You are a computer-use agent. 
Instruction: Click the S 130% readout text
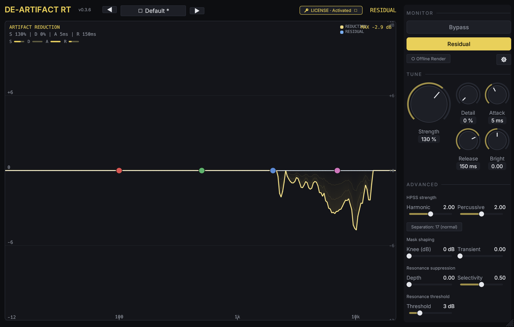(18, 34)
